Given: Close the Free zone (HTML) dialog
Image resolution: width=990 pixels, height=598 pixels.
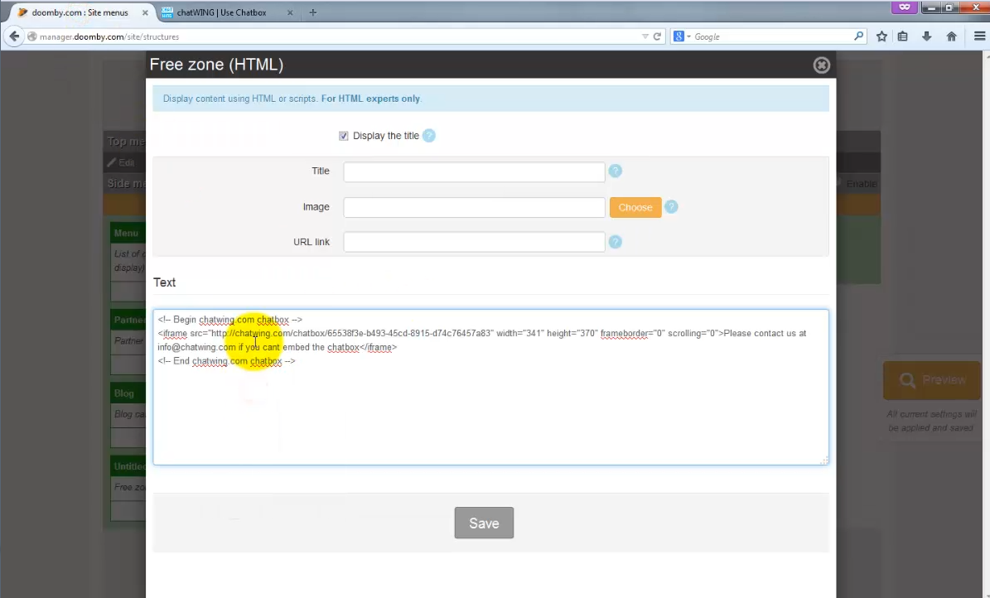Looking at the screenshot, I should [821, 65].
